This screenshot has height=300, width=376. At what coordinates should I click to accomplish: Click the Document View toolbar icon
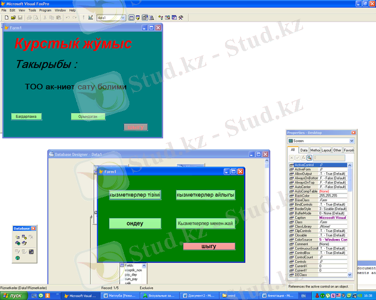click(x=152, y=17)
